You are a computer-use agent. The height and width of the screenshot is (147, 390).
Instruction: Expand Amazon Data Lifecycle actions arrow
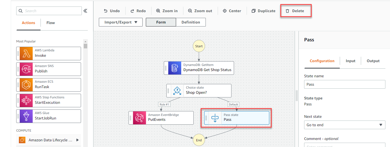[78, 140]
